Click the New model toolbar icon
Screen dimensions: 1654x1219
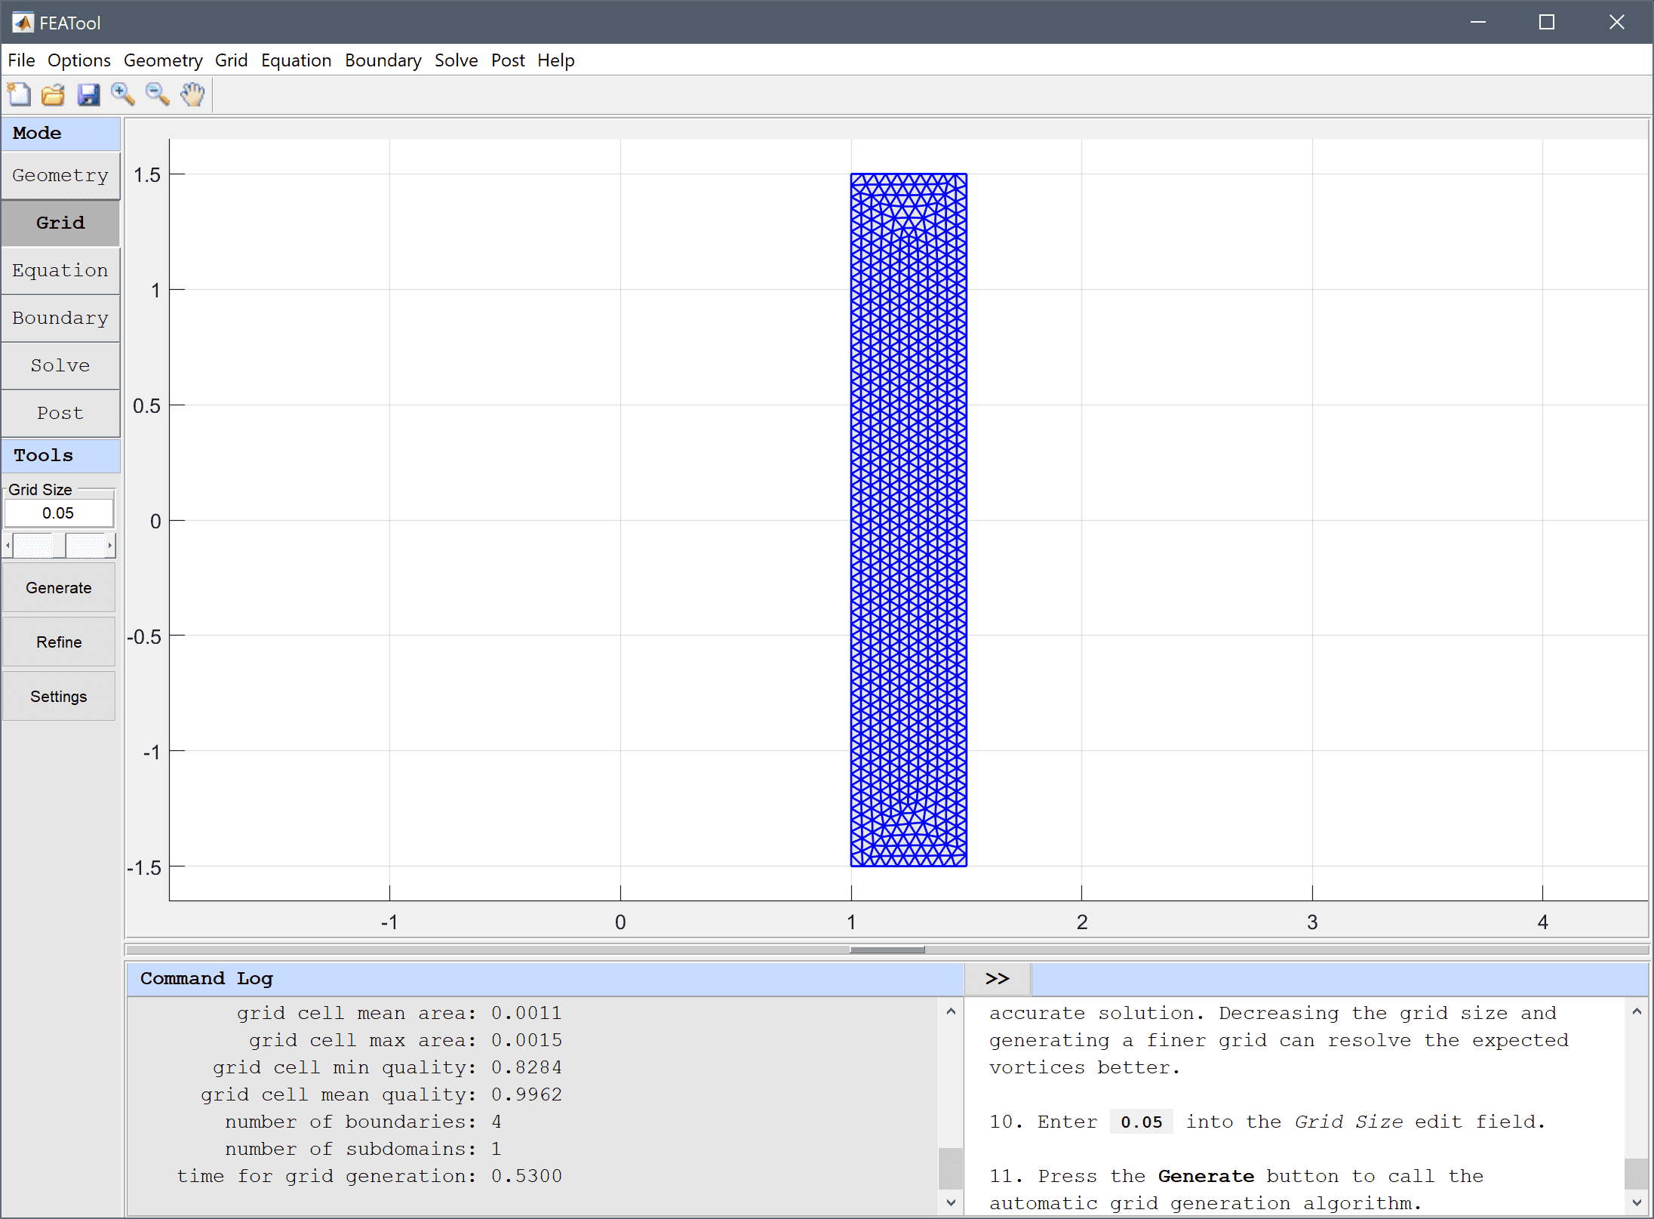click(x=19, y=95)
